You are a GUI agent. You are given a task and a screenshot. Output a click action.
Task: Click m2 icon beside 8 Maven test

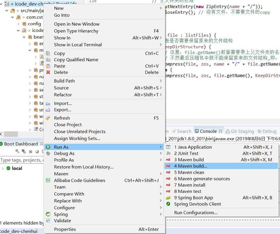pyautogui.click(x=168, y=191)
